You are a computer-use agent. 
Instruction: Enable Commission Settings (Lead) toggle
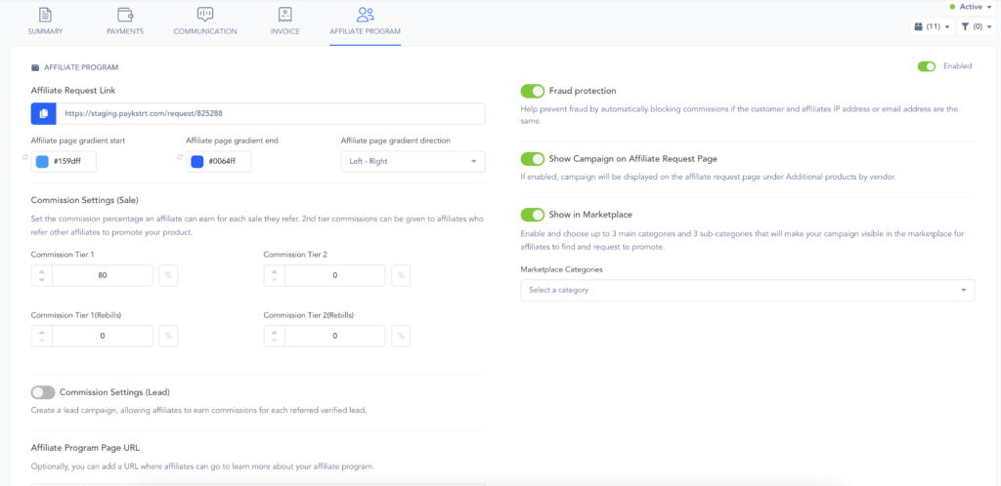[43, 392]
